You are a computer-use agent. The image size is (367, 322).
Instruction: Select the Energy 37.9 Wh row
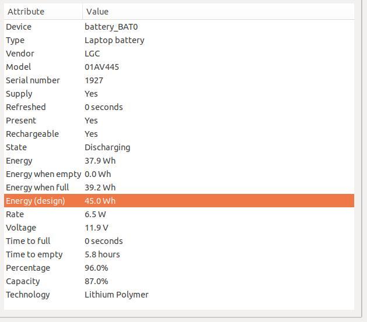[x=179, y=161]
